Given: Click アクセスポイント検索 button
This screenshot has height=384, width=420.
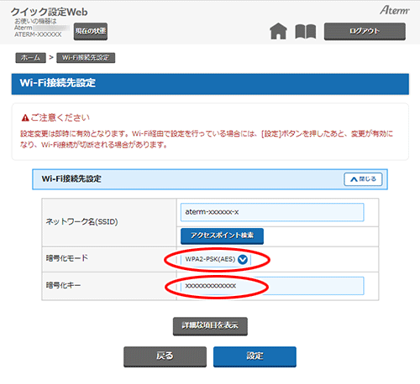Looking at the screenshot, I should click(x=222, y=236).
